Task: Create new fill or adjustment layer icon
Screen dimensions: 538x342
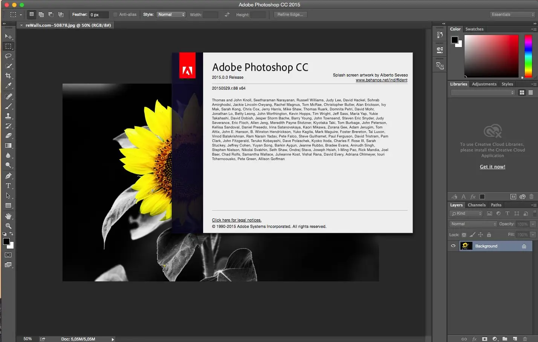Action: tap(495, 339)
